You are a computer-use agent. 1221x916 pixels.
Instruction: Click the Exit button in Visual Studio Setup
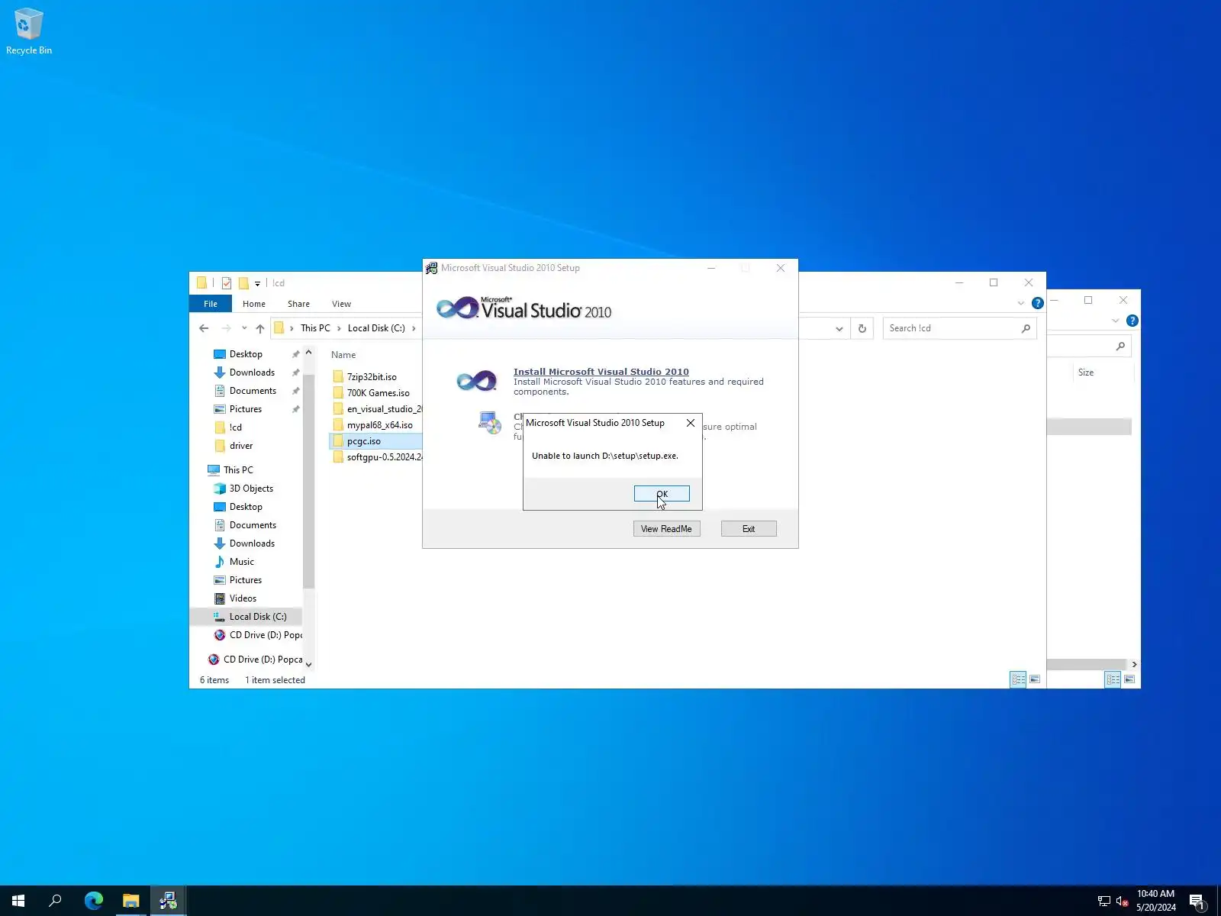pyautogui.click(x=749, y=529)
